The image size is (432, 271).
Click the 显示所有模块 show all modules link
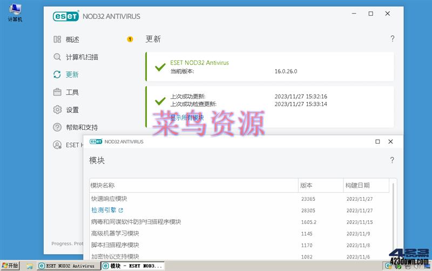pyautogui.click(x=187, y=117)
